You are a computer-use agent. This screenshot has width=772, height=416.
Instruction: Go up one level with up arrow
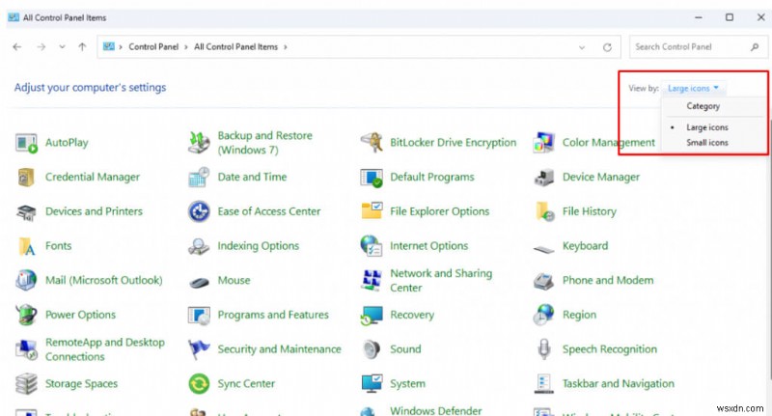(82, 46)
